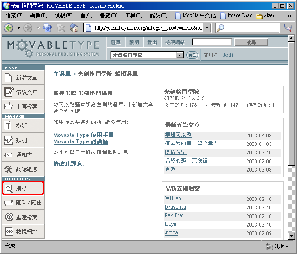Click the 說明 help tab in header

click(134, 42)
